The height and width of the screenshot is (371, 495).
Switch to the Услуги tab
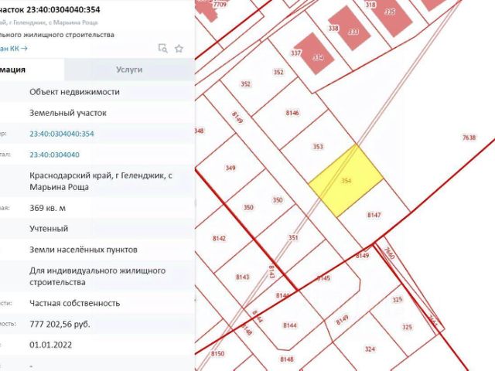click(129, 70)
